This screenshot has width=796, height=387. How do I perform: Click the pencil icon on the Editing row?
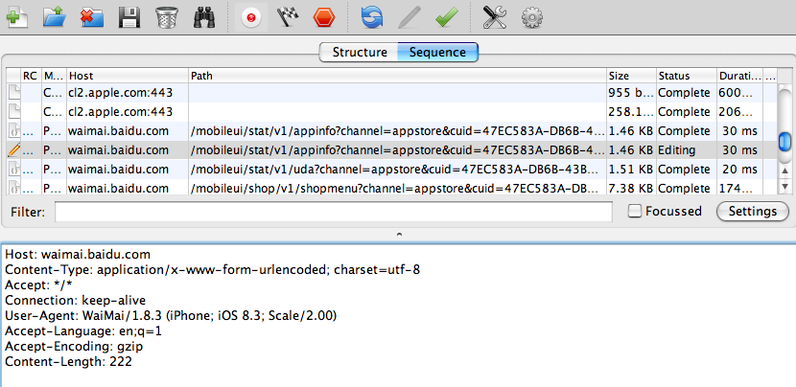(x=13, y=150)
